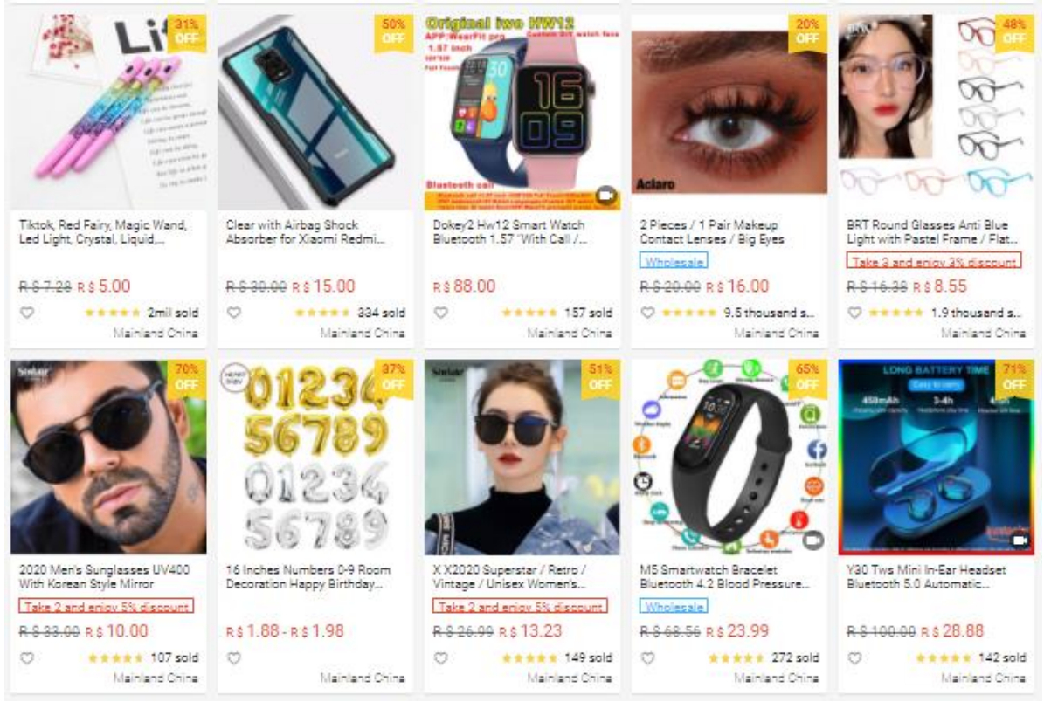Viewport: 1044px width, 702px height.
Task: Open Clear with Airbag Shock Absorber title
Action: click(305, 231)
